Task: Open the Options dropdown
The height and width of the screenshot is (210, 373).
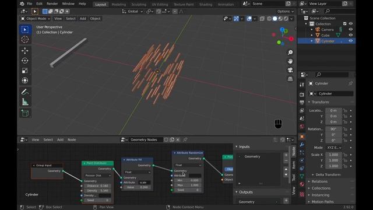Action: (x=285, y=12)
